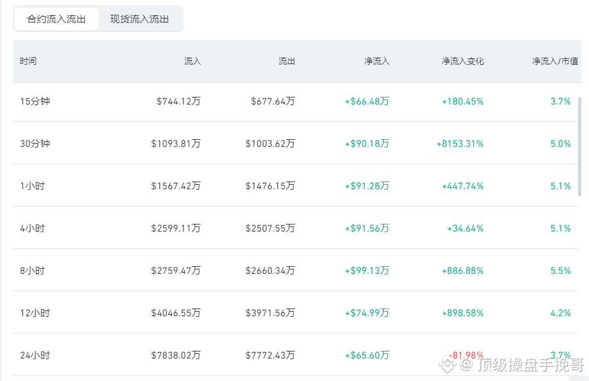
Task: Switch to the 现货流入流出 tab
Action: (x=139, y=19)
